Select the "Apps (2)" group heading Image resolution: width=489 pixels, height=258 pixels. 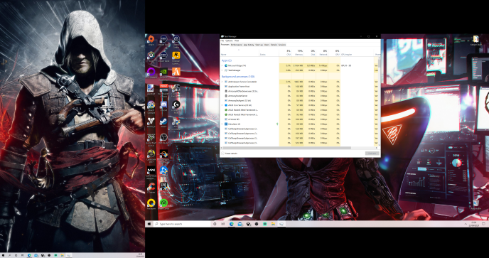[227, 60]
